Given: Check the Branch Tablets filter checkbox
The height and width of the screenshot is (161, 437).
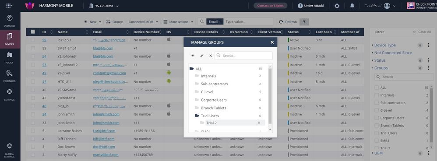Looking at the screenshot, I should (377, 126).
